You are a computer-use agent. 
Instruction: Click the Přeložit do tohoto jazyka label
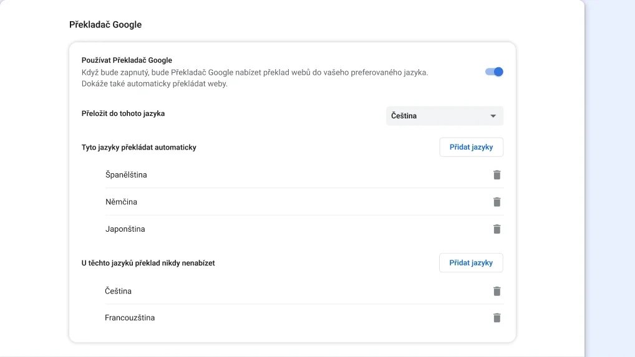(x=123, y=113)
